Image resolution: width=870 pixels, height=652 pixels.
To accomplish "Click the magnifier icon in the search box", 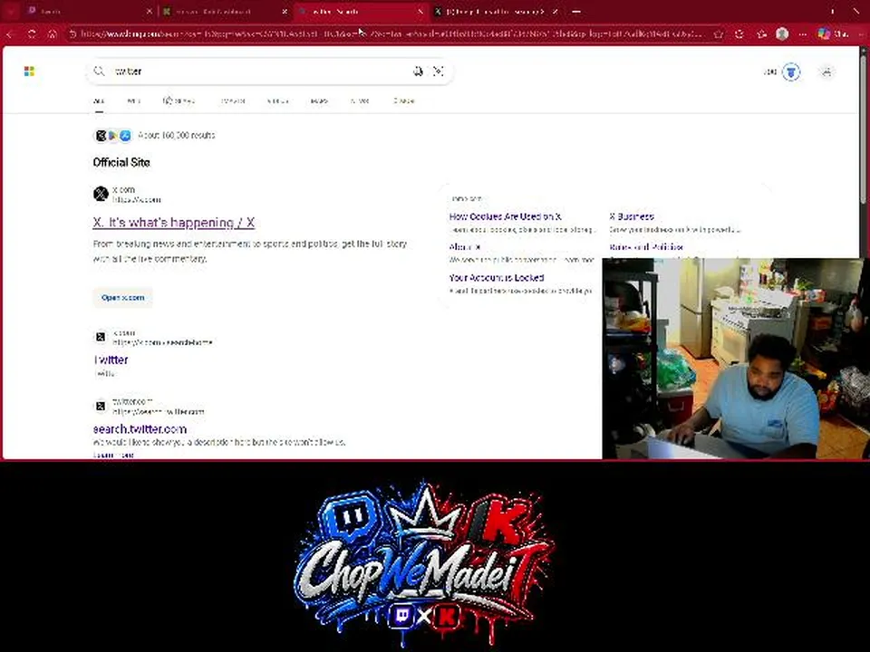I will [99, 71].
